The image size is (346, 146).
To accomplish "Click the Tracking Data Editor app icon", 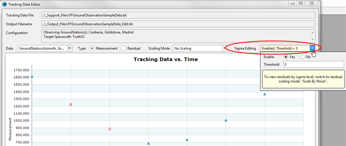I will [x=4, y=4].
